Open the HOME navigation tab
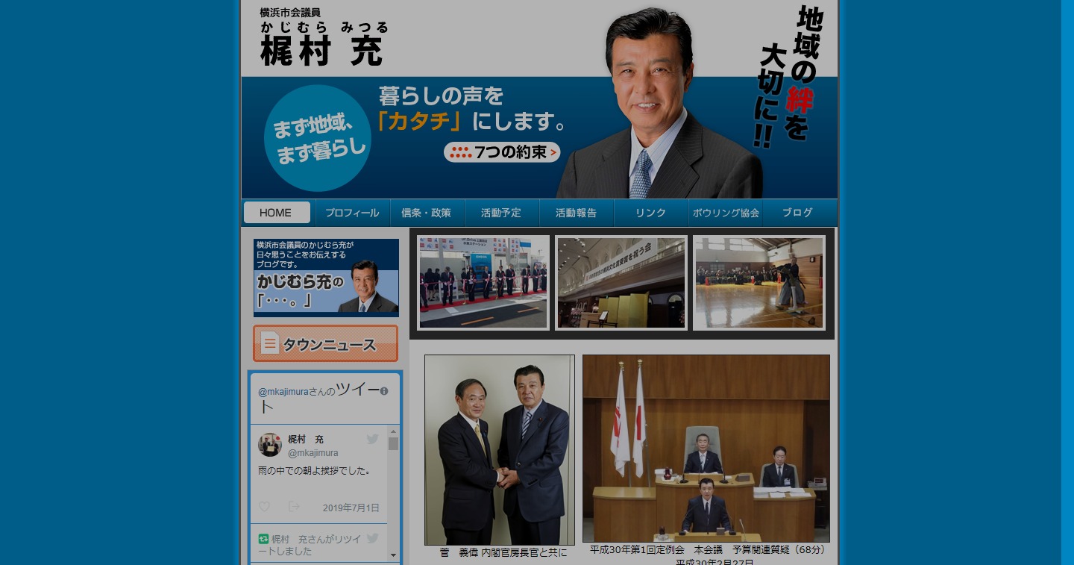The height and width of the screenshot is (565, 1074). [276, 213]
